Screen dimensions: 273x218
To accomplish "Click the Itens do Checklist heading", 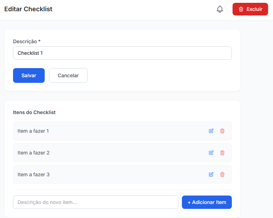I will tap(34, 112).
